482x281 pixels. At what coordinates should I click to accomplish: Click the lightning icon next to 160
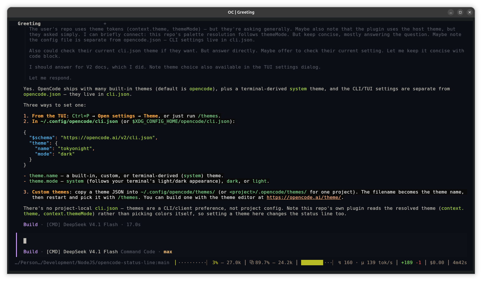(x=340, y=262)
